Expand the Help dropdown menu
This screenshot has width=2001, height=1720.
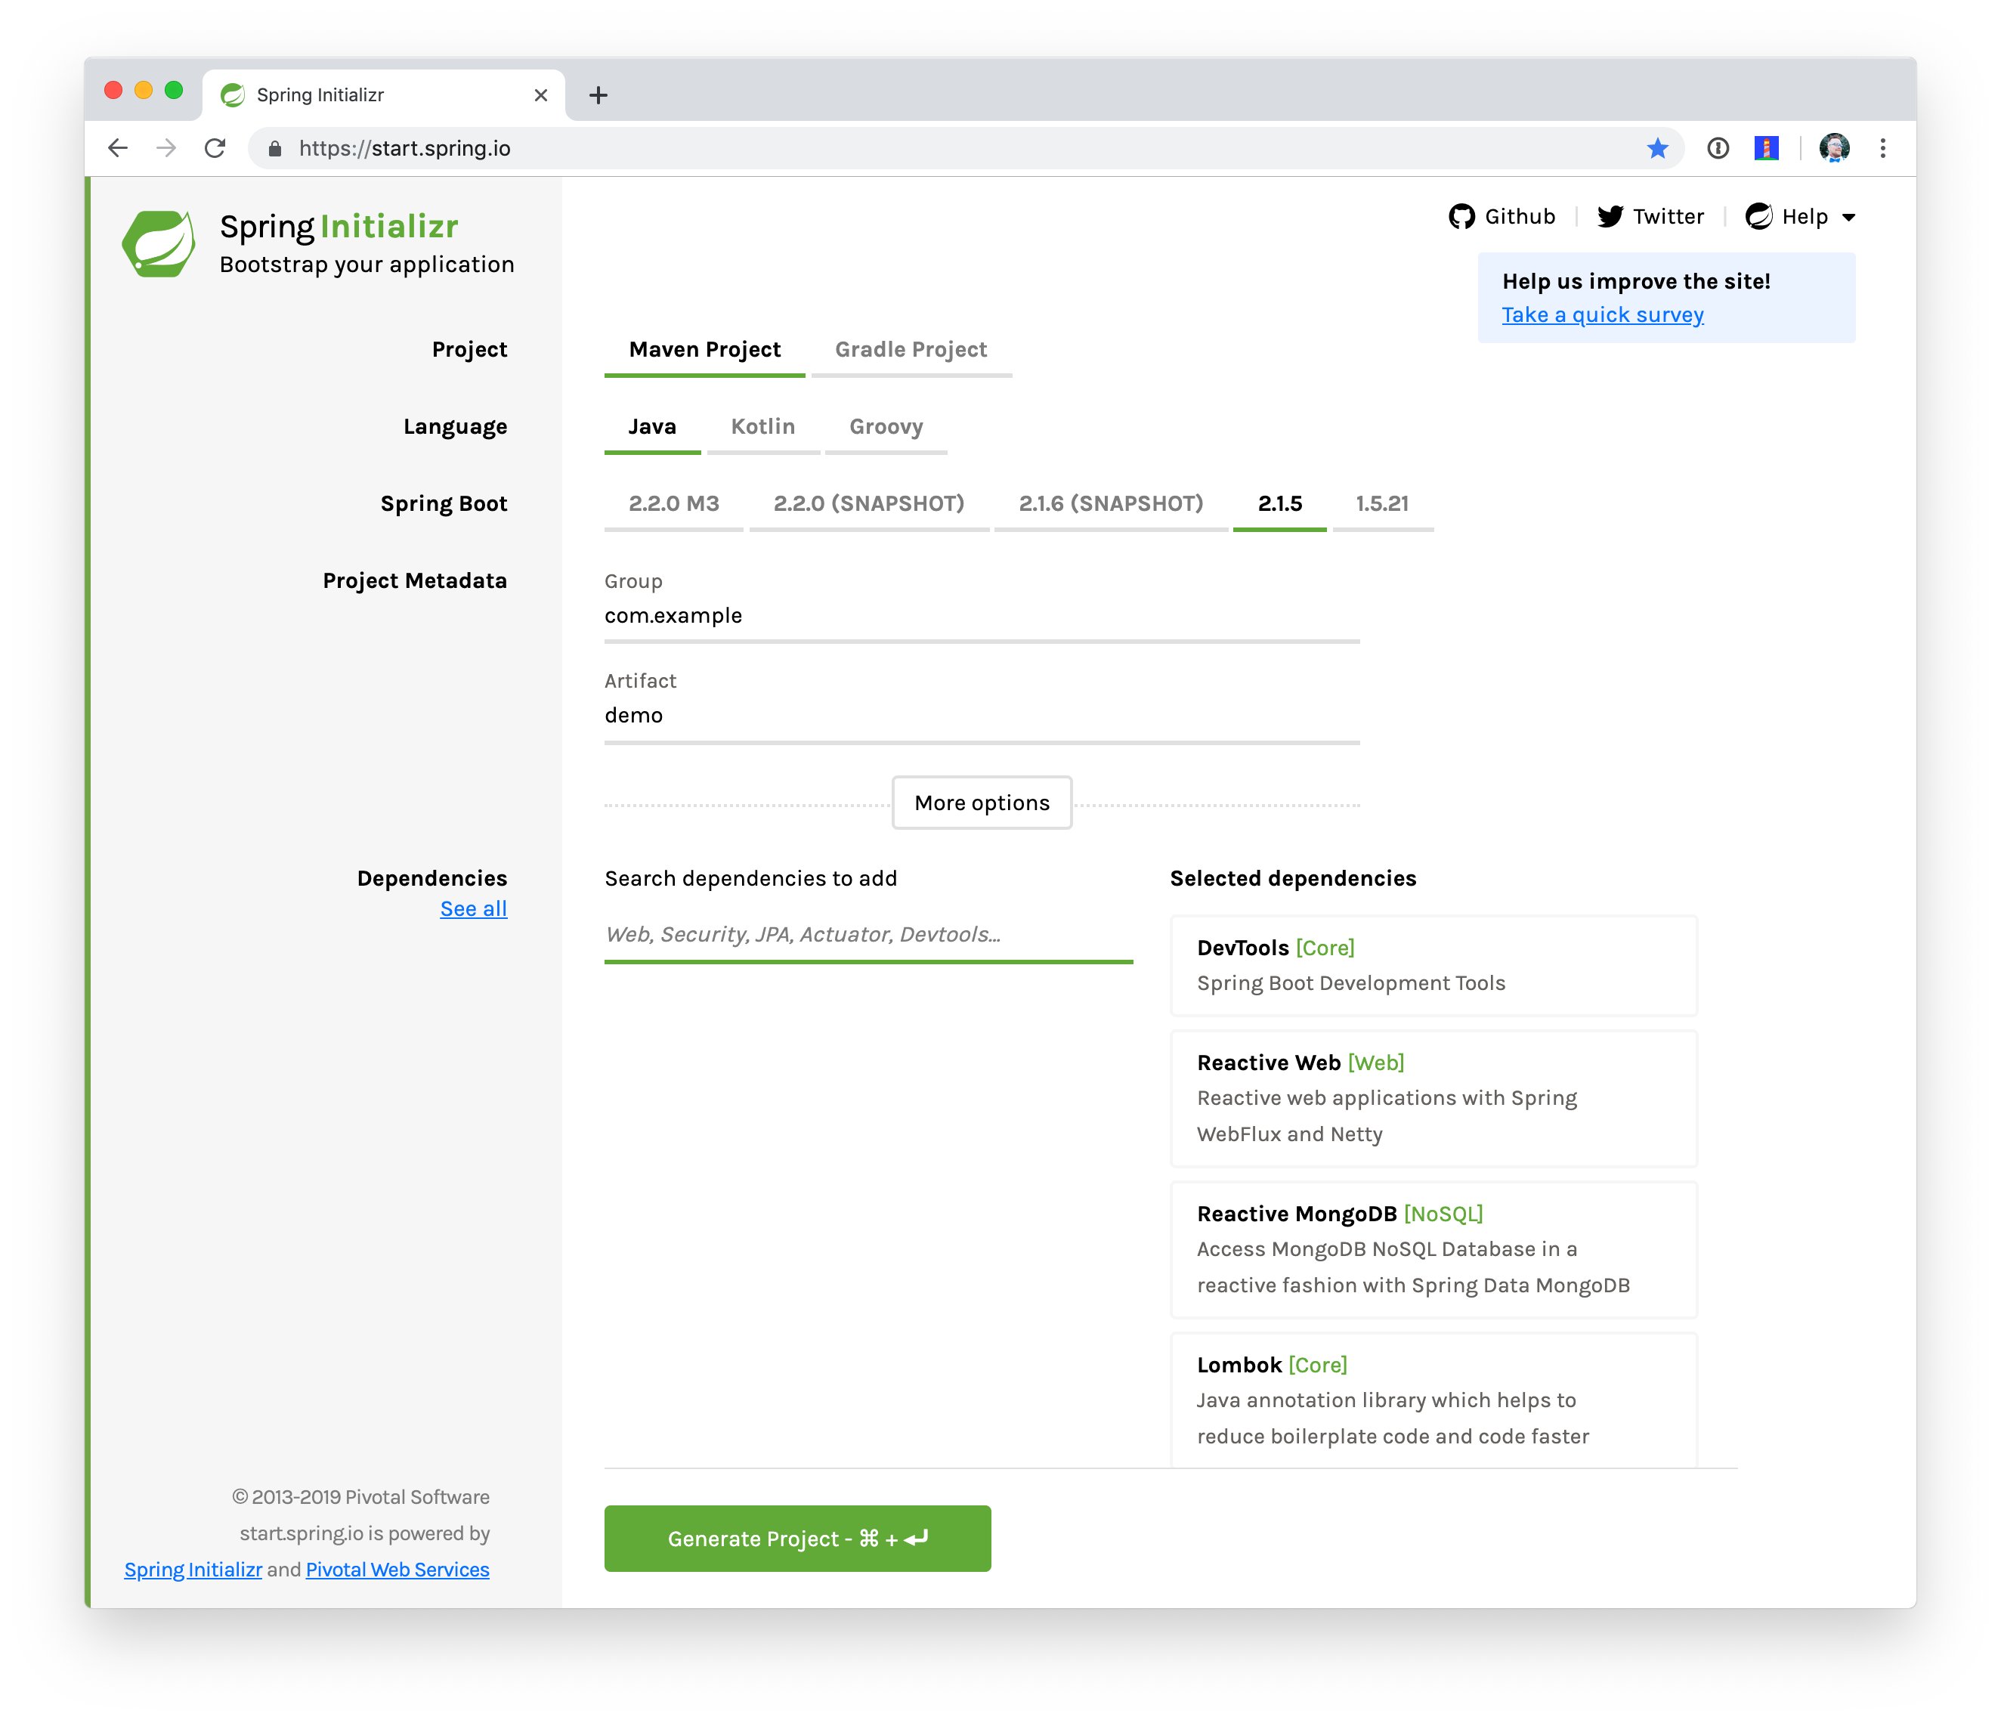pos(1802,216)
